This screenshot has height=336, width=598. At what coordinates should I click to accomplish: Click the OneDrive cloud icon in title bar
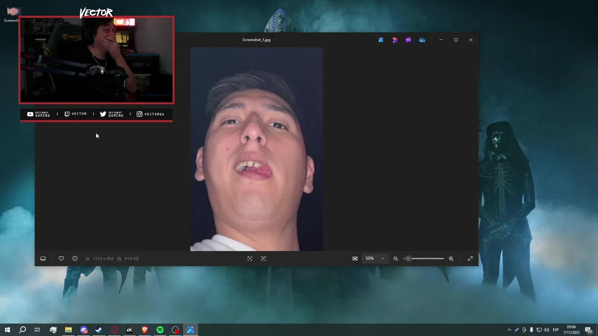click(x=422, y=40)
